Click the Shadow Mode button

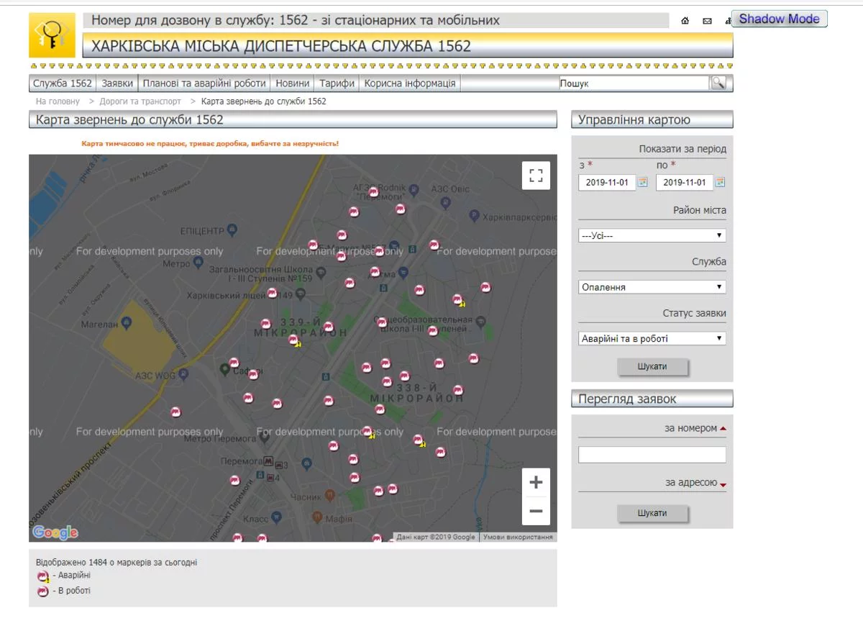pyautogui.click(x=779, y=19)
